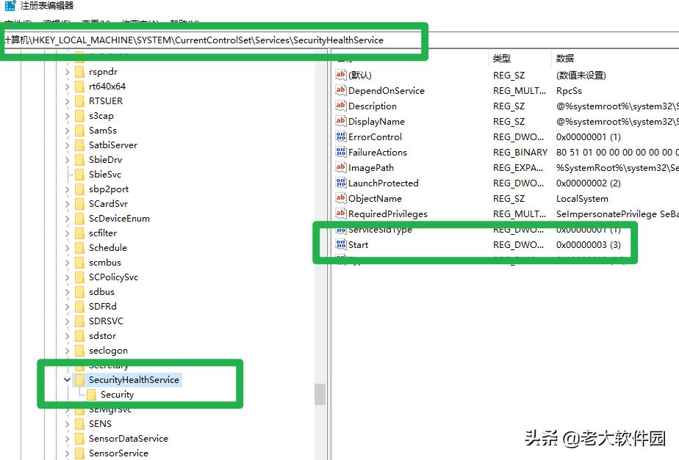Viewport: 679px width, 460px height.
Task: Select the (默认) string value icon
Action: 341,75
